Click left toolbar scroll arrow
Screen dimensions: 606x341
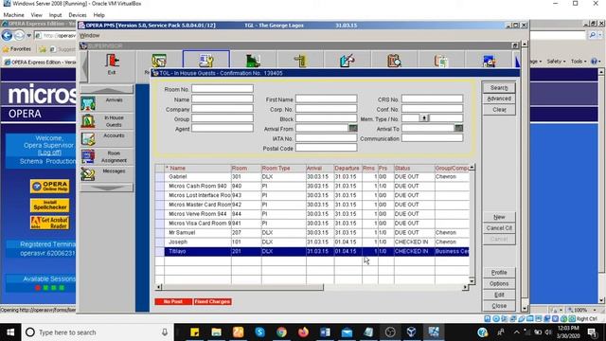(x=84, y=65)
